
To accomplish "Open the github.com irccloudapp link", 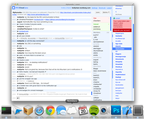I will click(x=60, y=20).
